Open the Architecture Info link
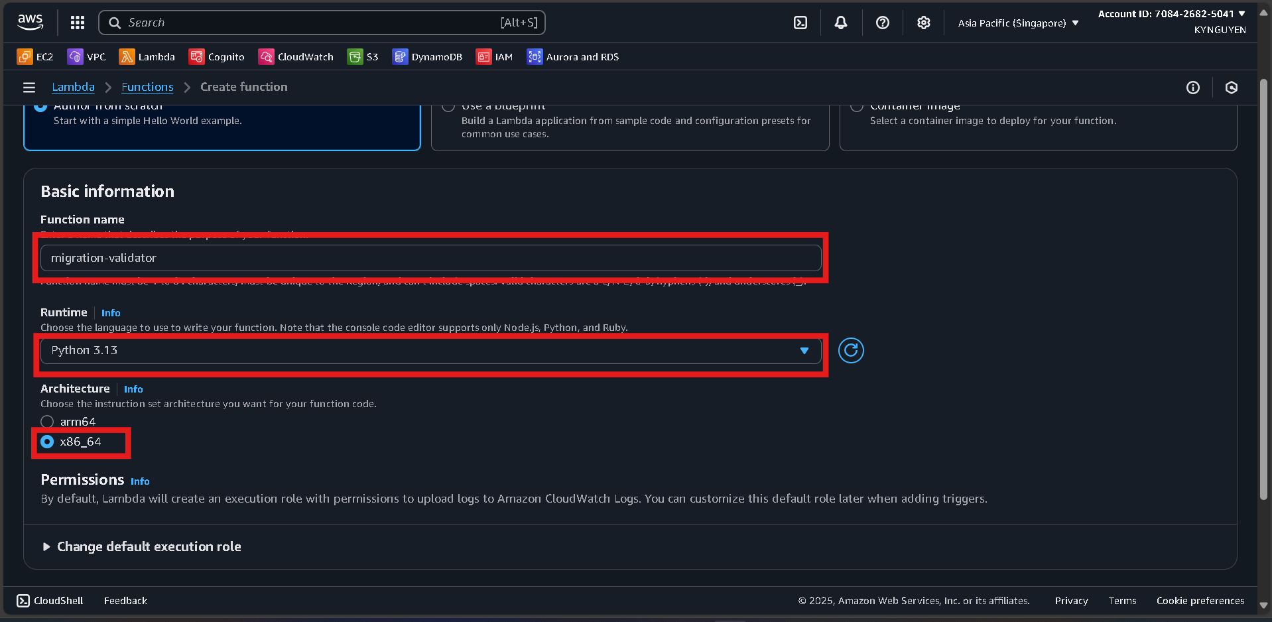 133,389
